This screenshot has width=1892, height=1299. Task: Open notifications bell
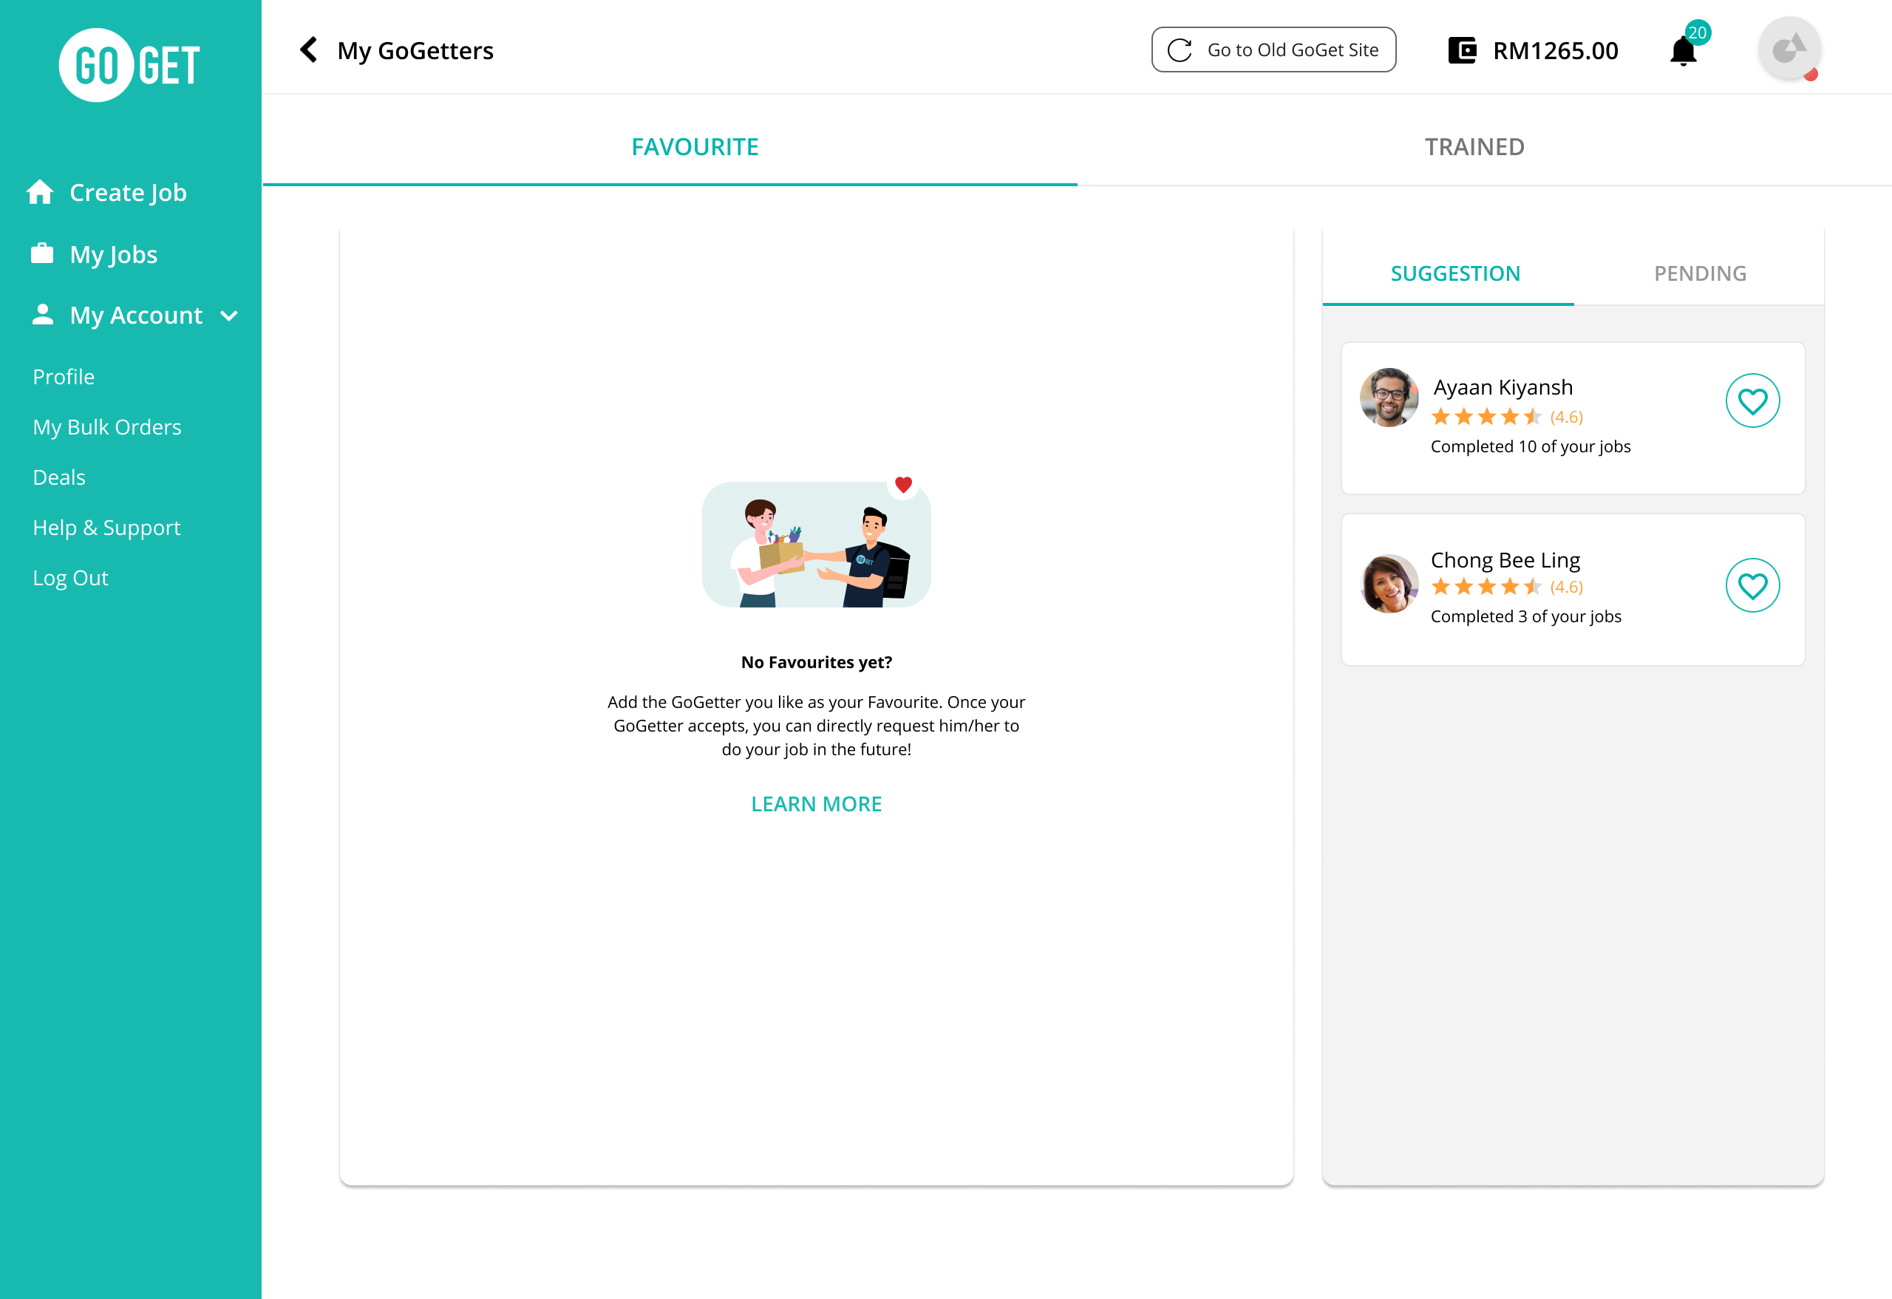(x=1683, y=51)
